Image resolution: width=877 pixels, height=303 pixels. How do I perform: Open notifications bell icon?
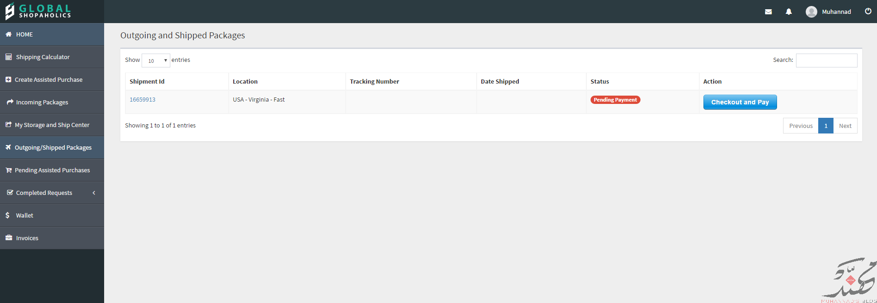point(789,12)
